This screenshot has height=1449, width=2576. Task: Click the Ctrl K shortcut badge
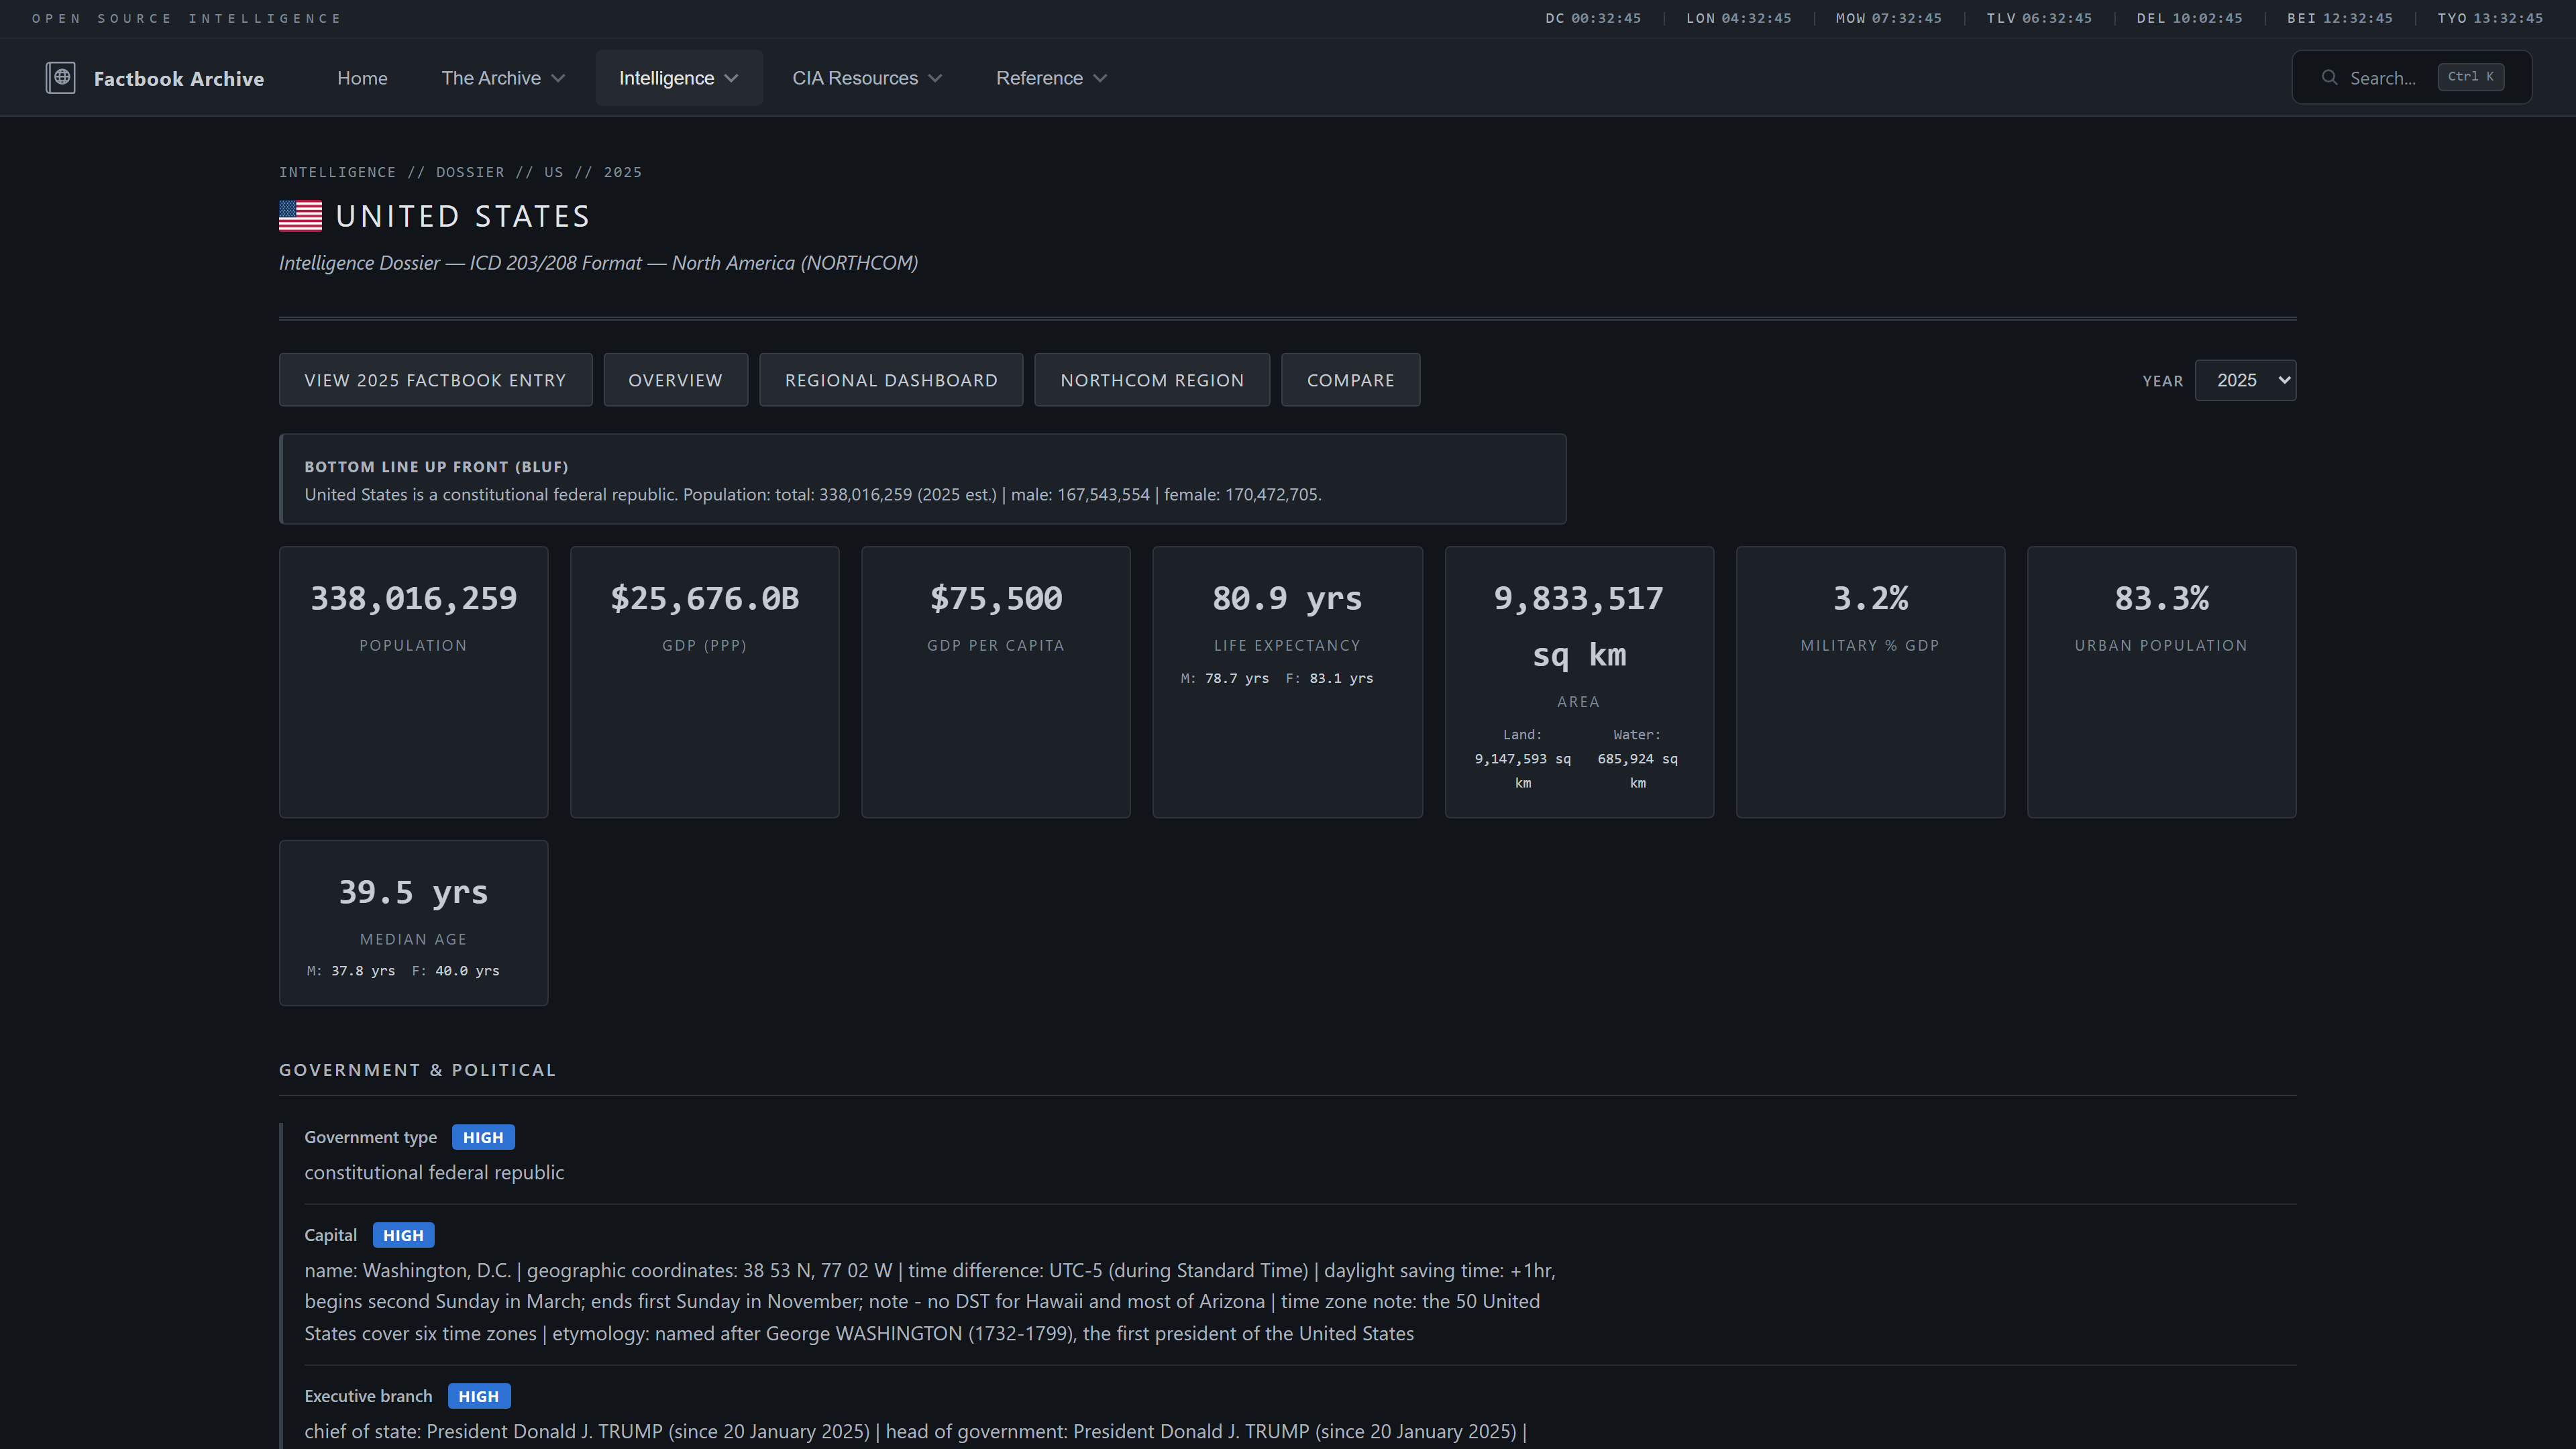(2470, 77)
